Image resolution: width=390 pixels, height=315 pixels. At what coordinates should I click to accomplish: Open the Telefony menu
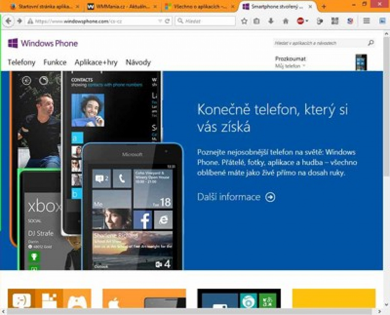coord(21,62)
